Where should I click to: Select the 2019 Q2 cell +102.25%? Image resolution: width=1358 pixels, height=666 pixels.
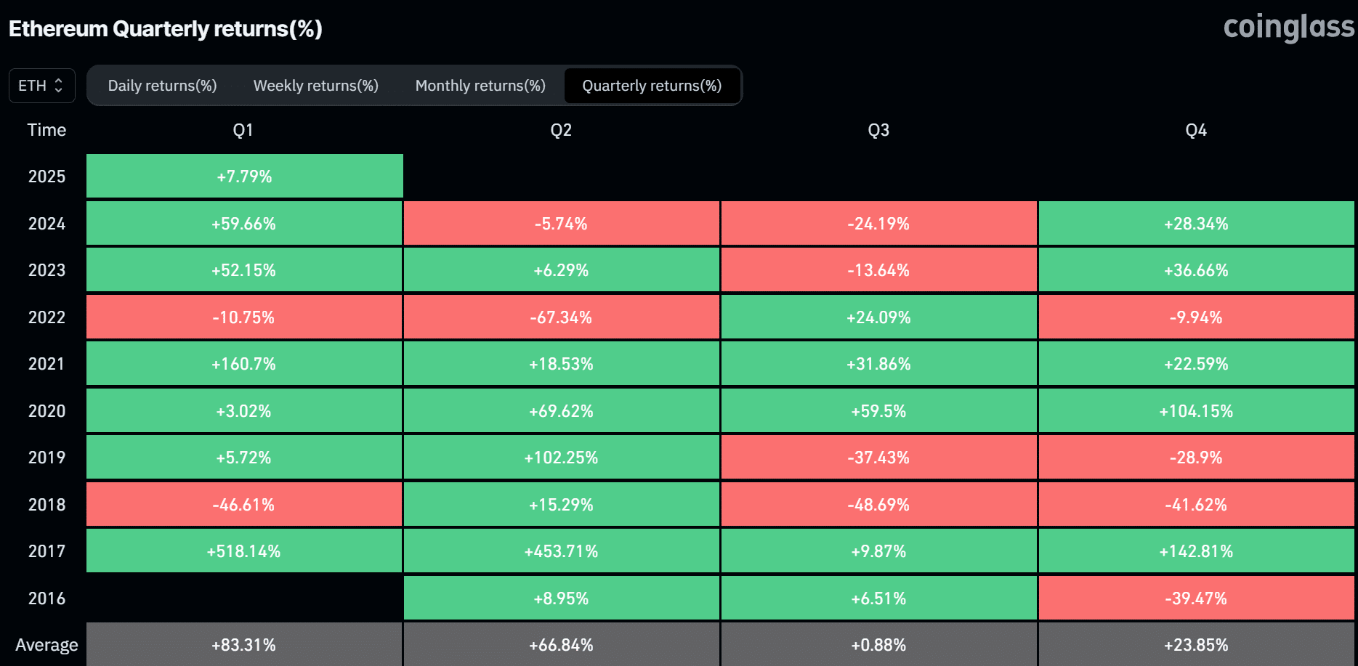tap(562, 457)
